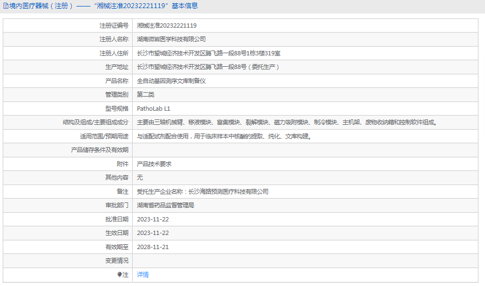Click the 有效期至 label
Image resolution: width=485 pixels, height=286 pixels.
pyautogui.click(x=116, y=247)
